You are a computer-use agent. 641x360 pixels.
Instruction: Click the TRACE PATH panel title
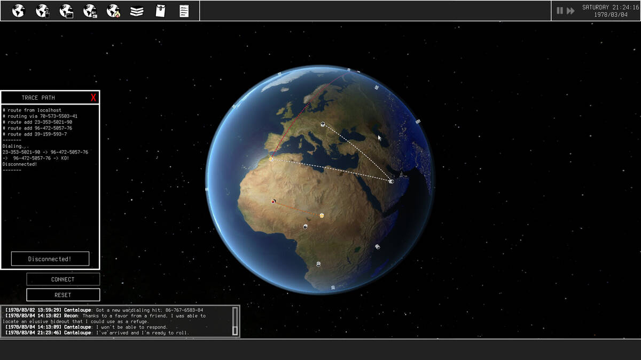point(38,98)
